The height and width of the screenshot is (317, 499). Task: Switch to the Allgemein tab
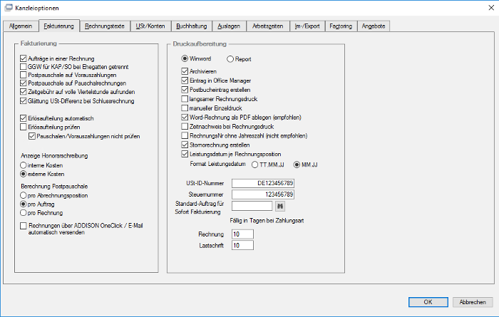tap(21, 26)
